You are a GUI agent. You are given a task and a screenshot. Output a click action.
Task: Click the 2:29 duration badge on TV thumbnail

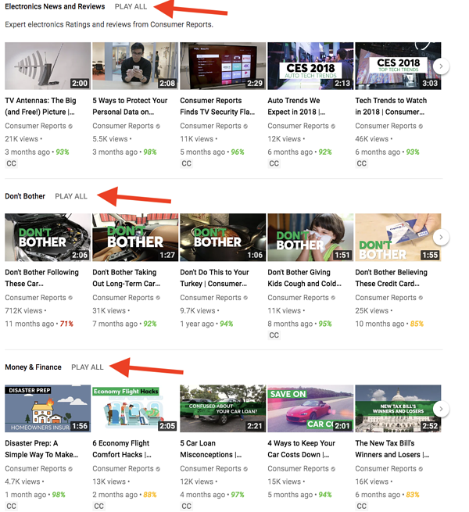point(255,84)
